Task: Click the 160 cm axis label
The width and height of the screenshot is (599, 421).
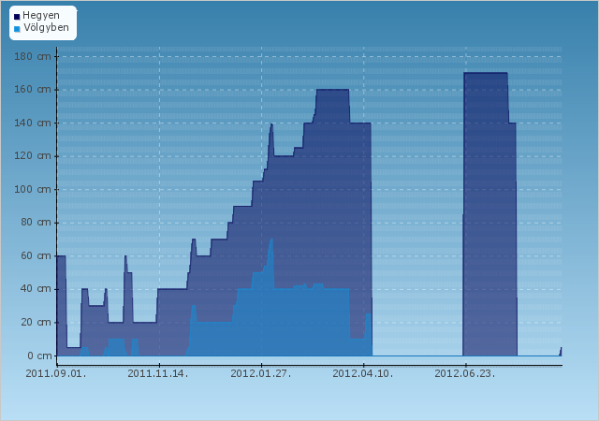Action: pyautogui.click(x=33, y=90)
